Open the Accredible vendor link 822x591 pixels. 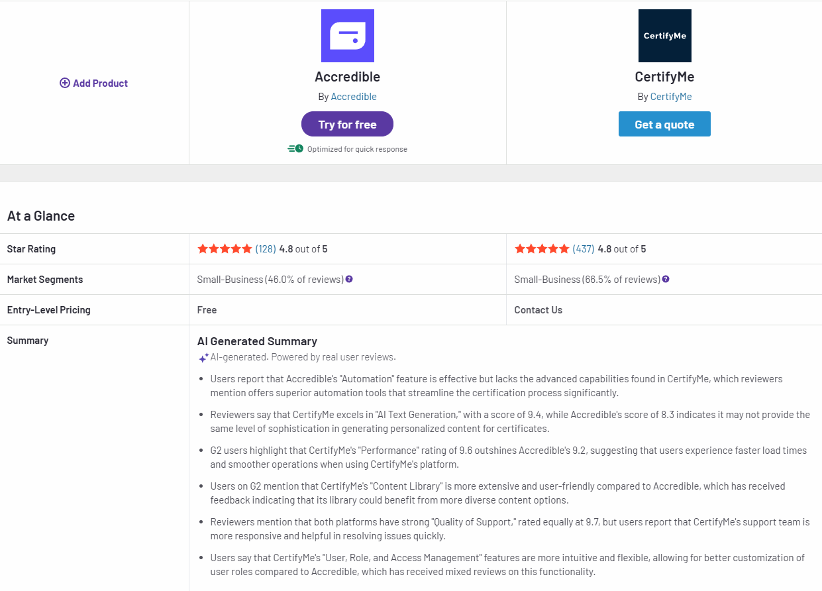point(354,96)
